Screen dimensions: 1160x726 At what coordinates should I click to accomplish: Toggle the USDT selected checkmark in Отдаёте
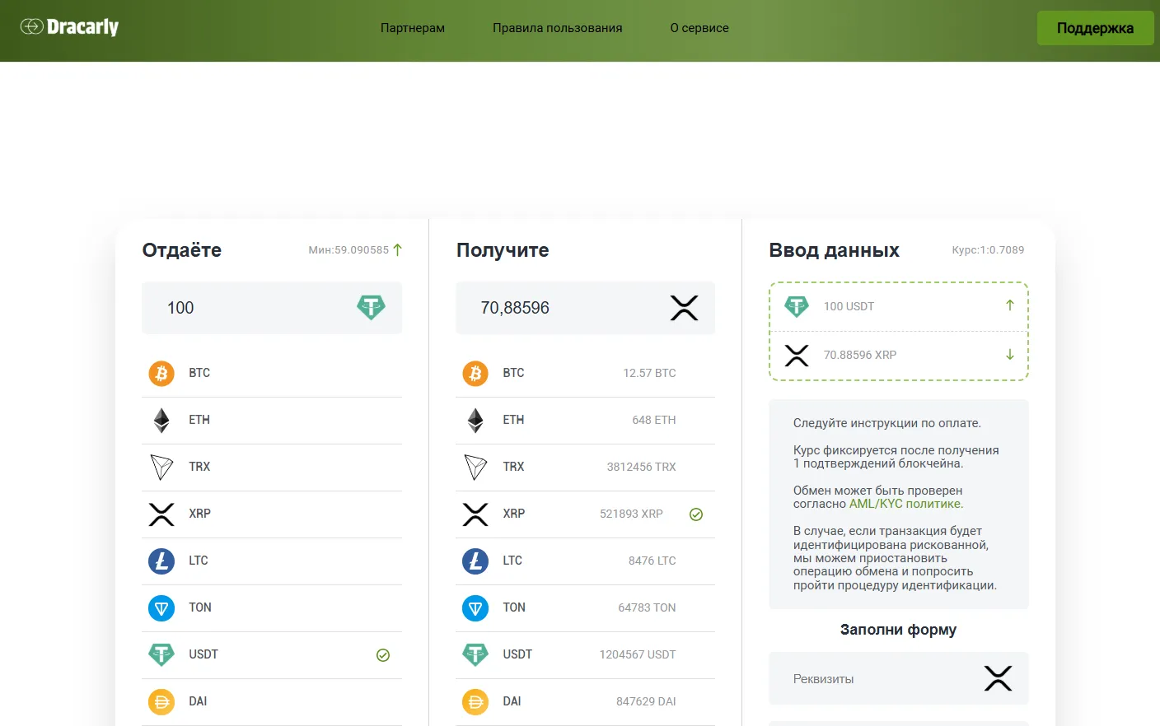click(383, 655)
